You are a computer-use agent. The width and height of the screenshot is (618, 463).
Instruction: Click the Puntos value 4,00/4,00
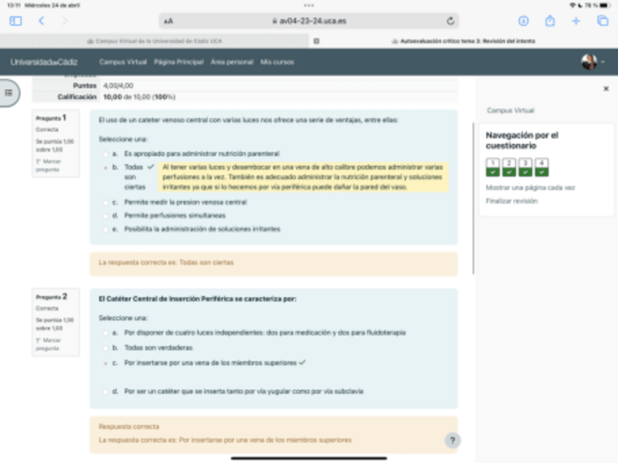(118, 85)
